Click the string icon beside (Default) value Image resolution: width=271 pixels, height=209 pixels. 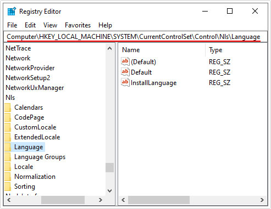[x=125, y=61]
